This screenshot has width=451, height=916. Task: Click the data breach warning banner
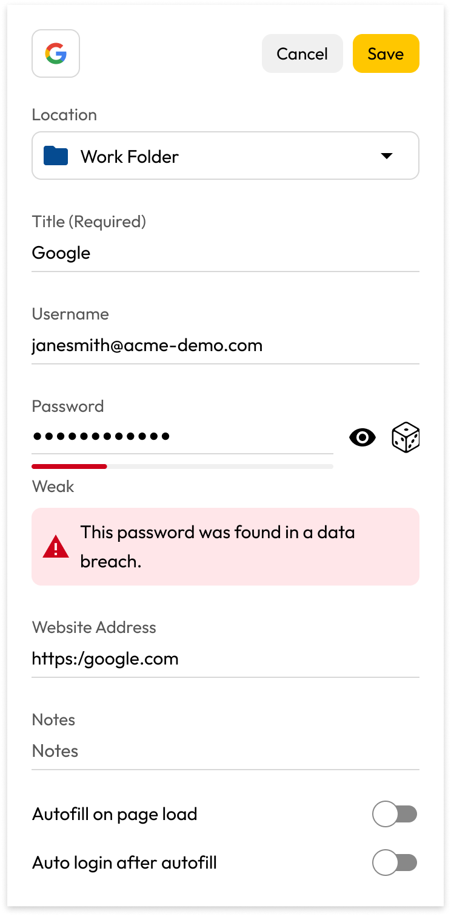tap(225, 547)
